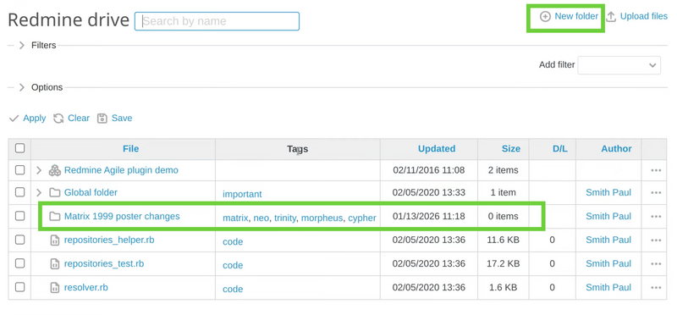
Task: Click the Apply link
Action: (x=35, y=119)
